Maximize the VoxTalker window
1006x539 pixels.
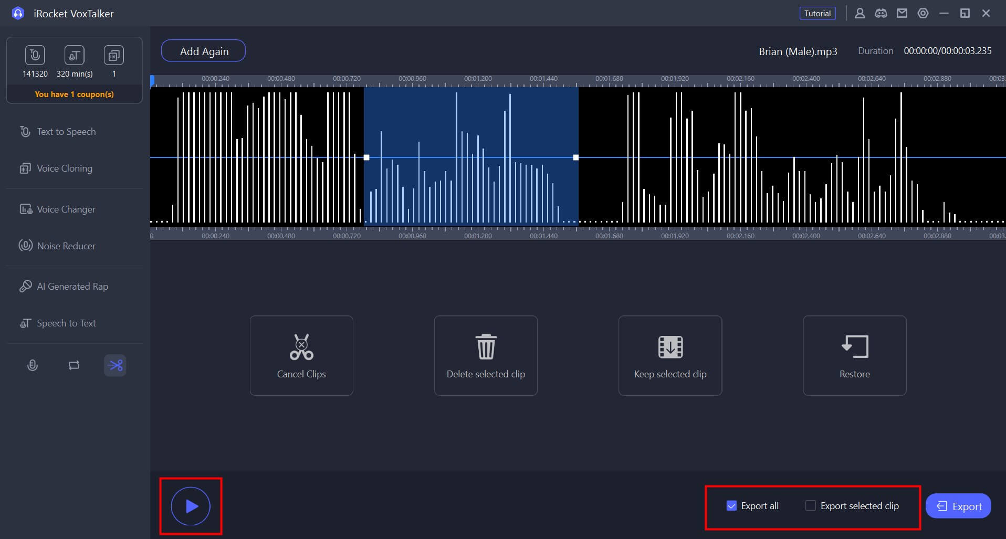[965, 13]
